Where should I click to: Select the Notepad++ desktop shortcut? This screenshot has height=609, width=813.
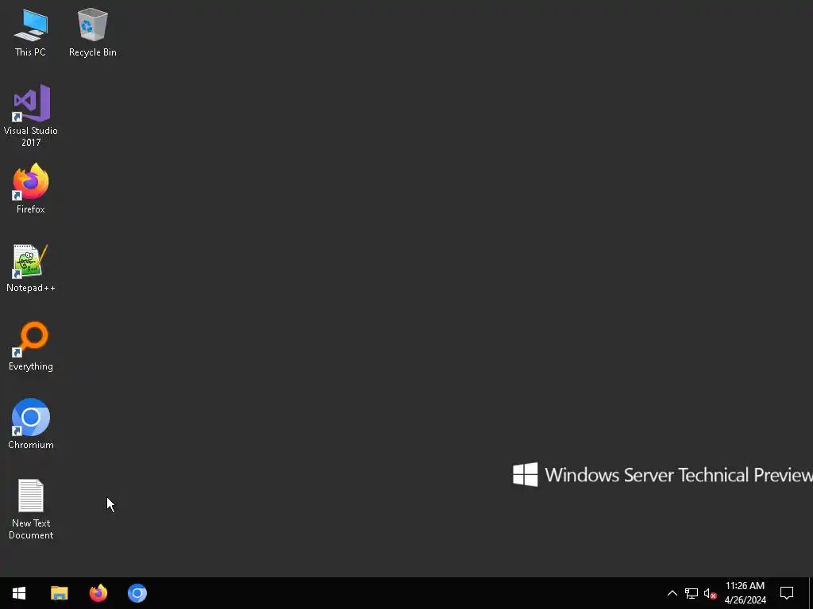(x=31, y=268)
